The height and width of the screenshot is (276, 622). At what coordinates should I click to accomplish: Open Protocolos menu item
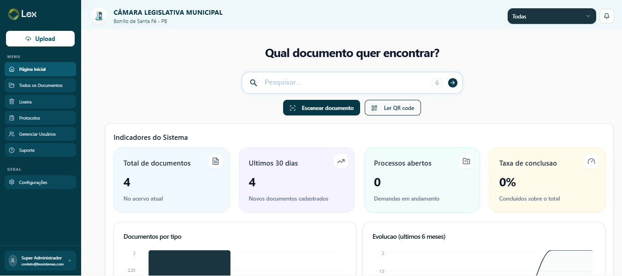point(40,118)
